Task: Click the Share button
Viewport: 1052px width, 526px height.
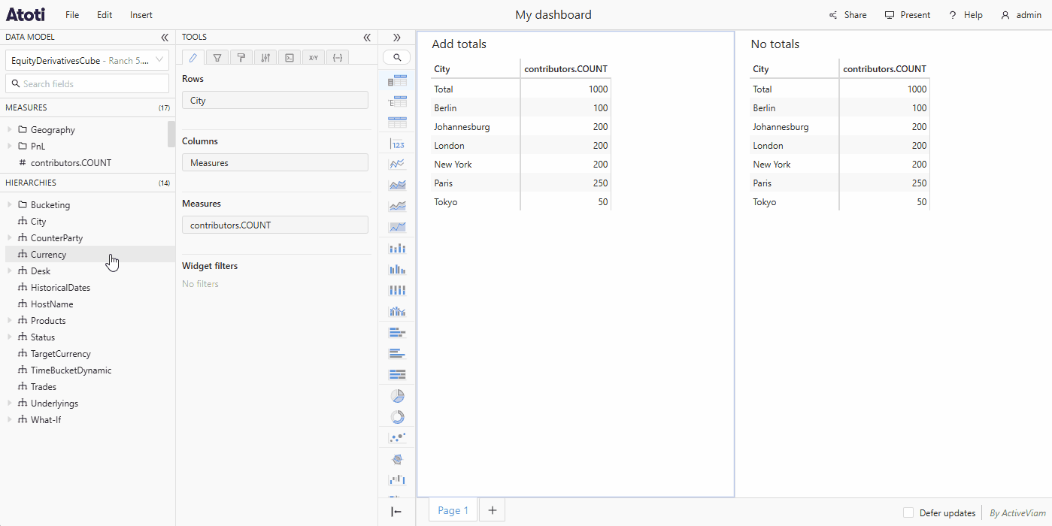Action: click(849, 14)
